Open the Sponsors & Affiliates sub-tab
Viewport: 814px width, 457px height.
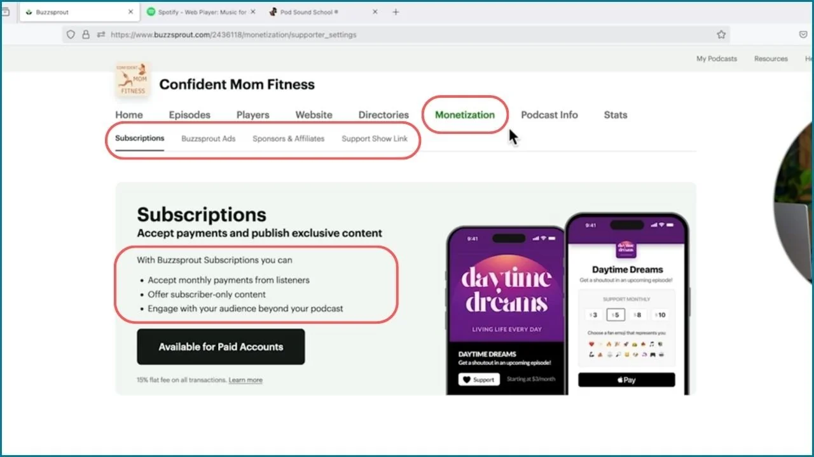tap(289, 138)
